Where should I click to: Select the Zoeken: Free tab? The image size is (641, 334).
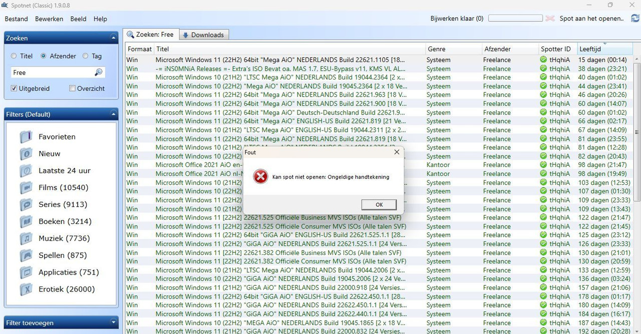[x=151, y=34]
